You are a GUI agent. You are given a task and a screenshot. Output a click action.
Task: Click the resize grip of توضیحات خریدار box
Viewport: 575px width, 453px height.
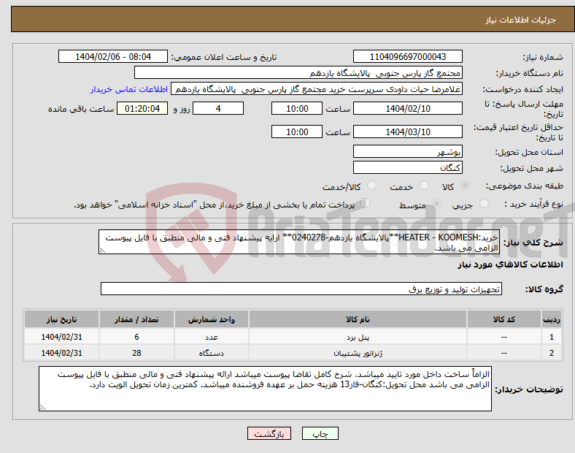tap(42, 408)
